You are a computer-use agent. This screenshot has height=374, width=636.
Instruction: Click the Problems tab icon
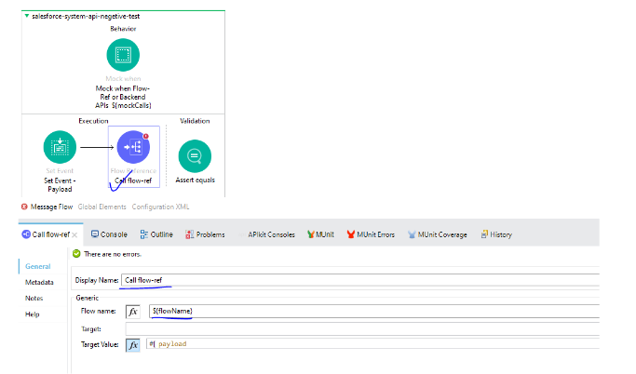click(189, 234)
